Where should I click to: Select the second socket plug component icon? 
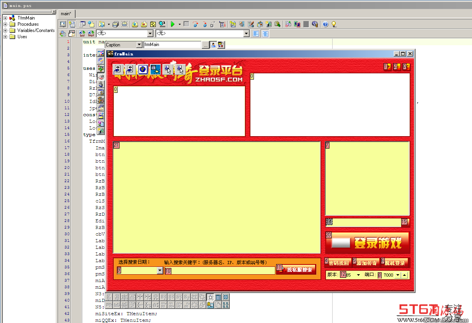pos(130,69)
